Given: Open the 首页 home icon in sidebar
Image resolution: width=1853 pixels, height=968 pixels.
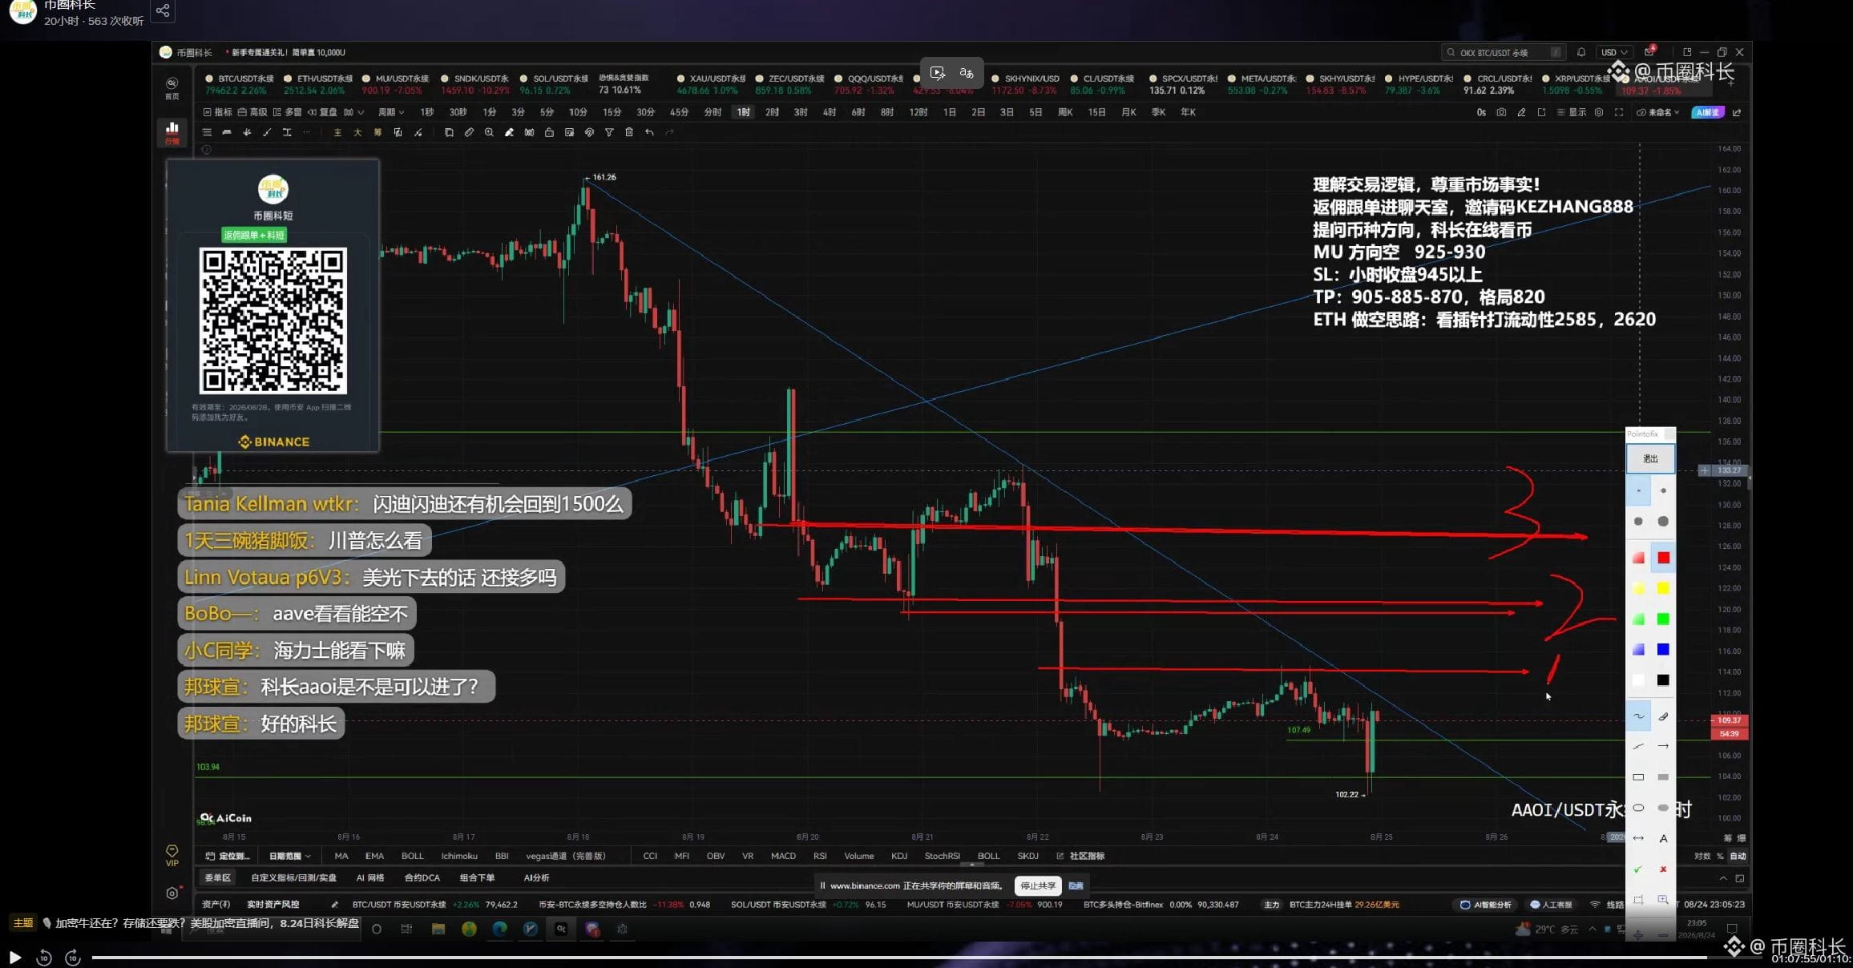Looking at the screenshot, I should pyautogui.click(x=172, y=87).
